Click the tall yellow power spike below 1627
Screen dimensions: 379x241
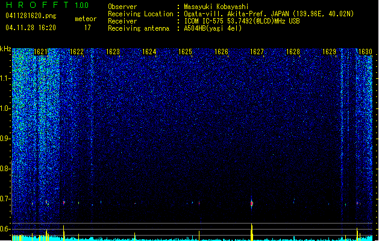[x=252, y=232]
